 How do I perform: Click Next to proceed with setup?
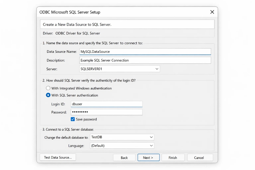(x=148, y=157)
